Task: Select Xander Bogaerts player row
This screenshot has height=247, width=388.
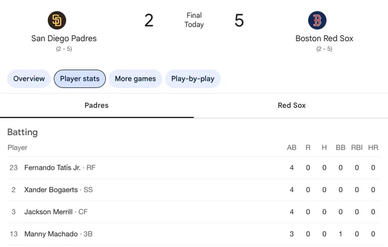Action: pos(194,190)
